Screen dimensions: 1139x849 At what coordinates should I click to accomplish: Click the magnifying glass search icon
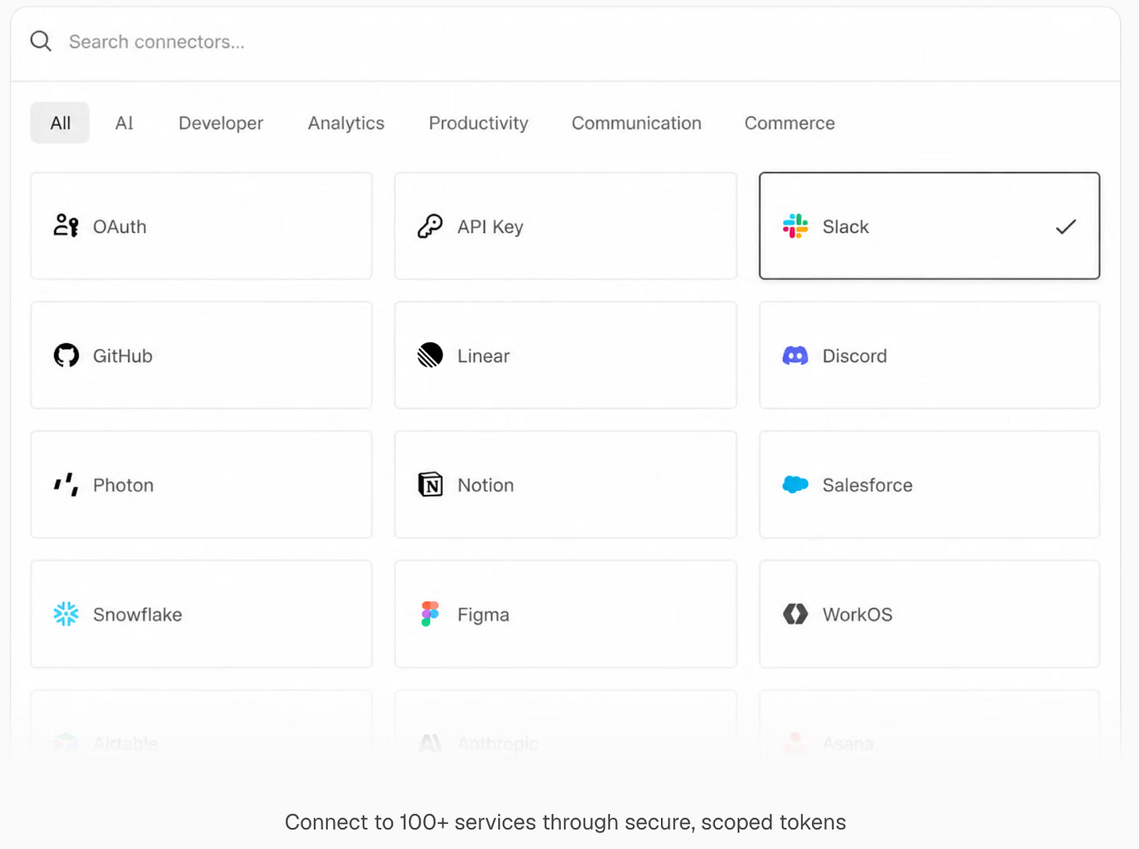click(x=41, y=41)
